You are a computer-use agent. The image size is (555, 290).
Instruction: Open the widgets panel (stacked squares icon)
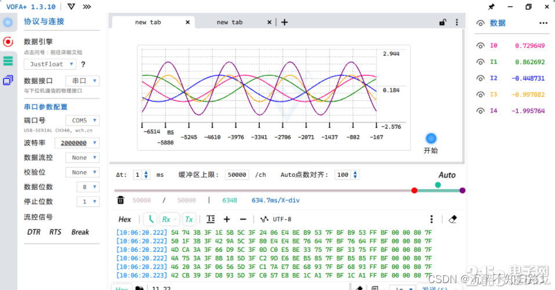coord(8,81)
